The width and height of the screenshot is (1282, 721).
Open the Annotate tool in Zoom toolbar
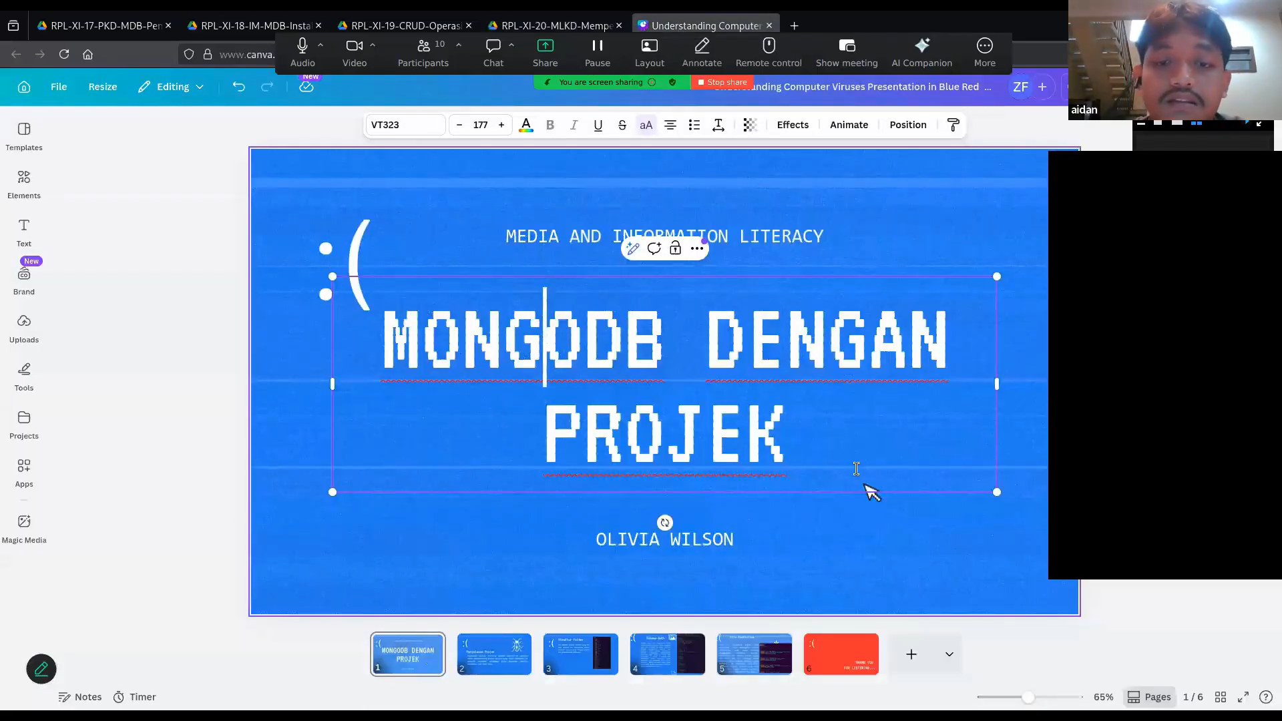(x=702, y=52)
